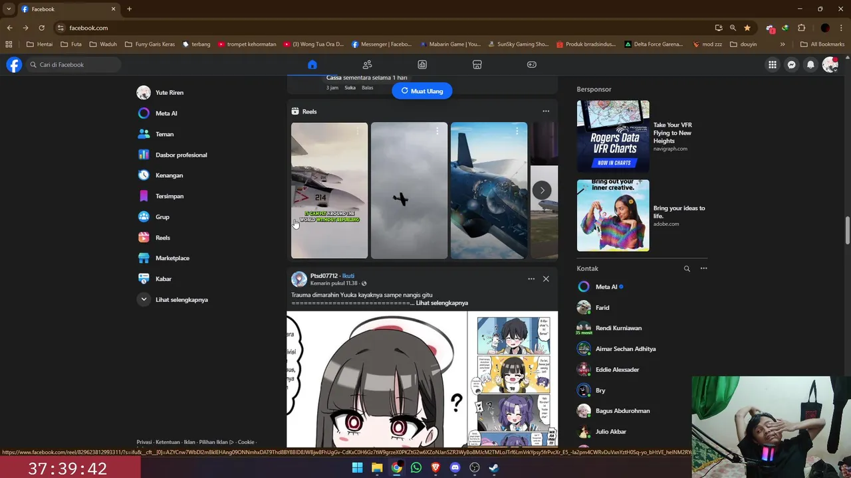Screen dimensions: 851x478
Task: Open Reels section options menu
Action: (546, 112)
